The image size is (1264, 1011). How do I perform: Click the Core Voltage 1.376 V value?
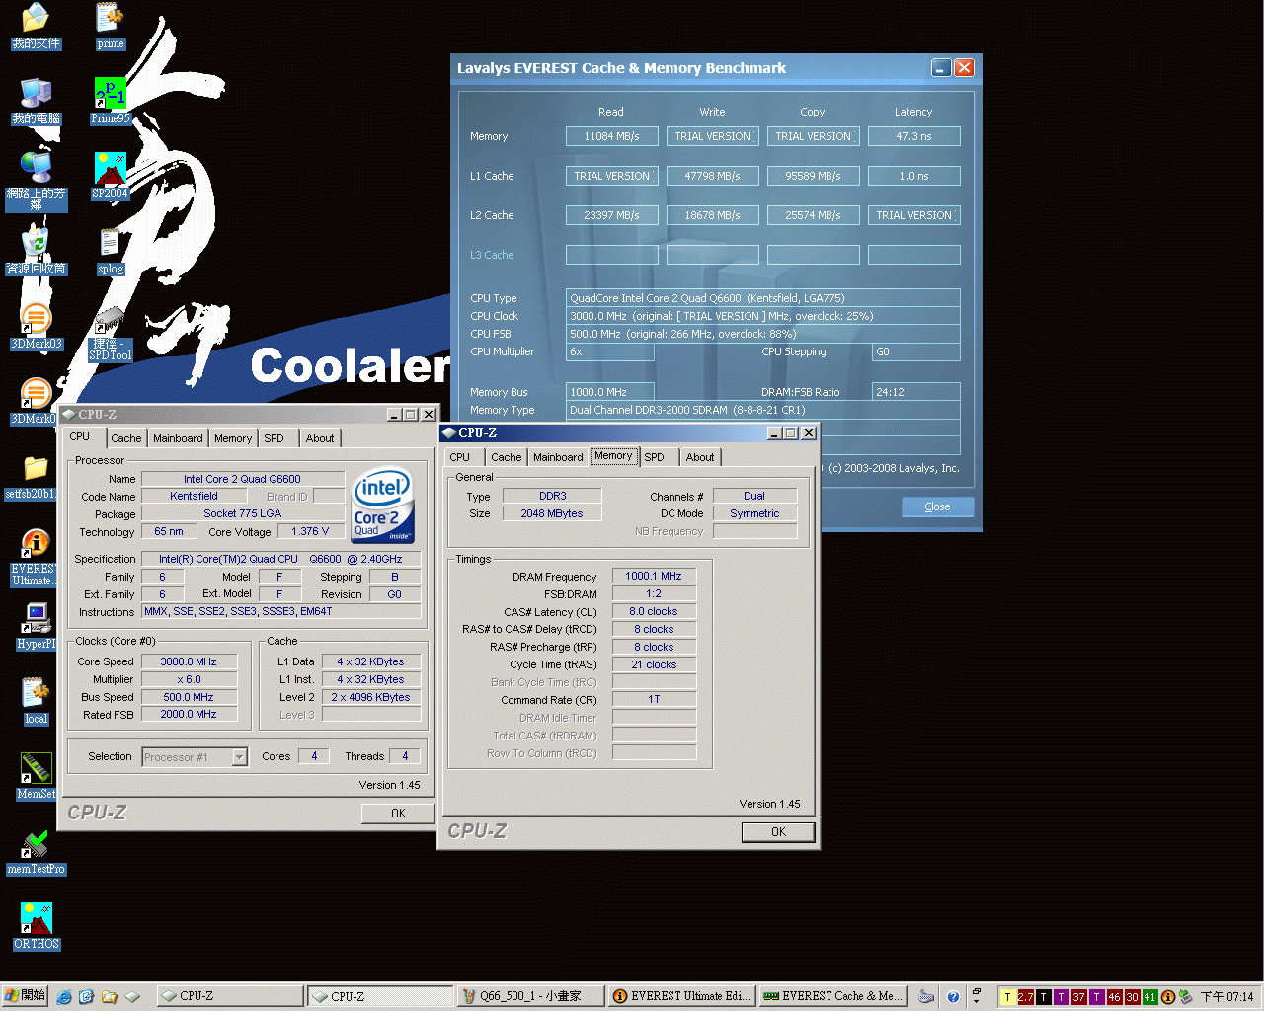click(310, 531)
